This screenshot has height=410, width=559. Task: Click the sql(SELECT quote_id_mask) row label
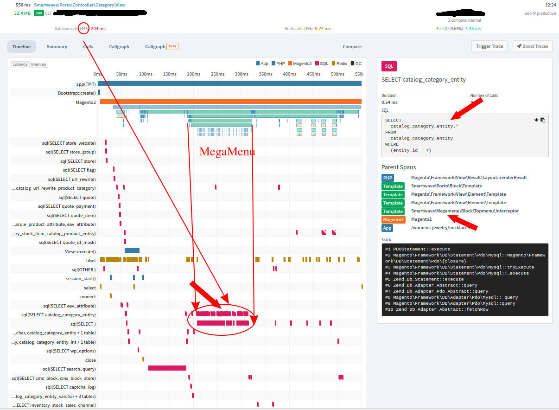(67, 242)
